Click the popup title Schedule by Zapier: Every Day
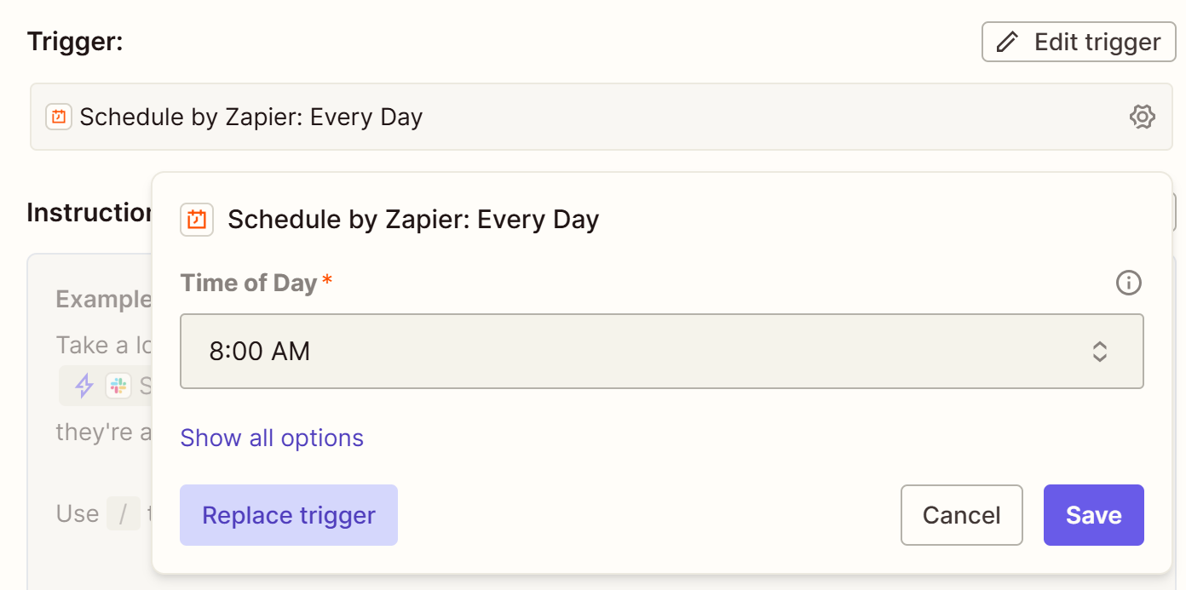The image size is (1186, 590). (413, 220)
